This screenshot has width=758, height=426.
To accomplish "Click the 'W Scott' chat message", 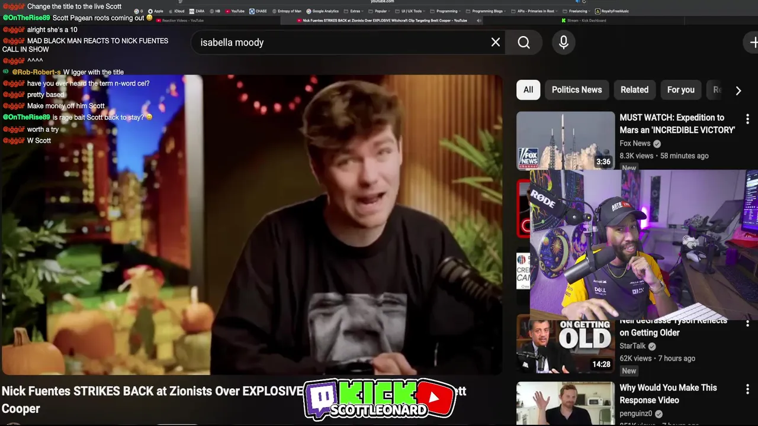I will pyautogui.click(x=27, y=141).
